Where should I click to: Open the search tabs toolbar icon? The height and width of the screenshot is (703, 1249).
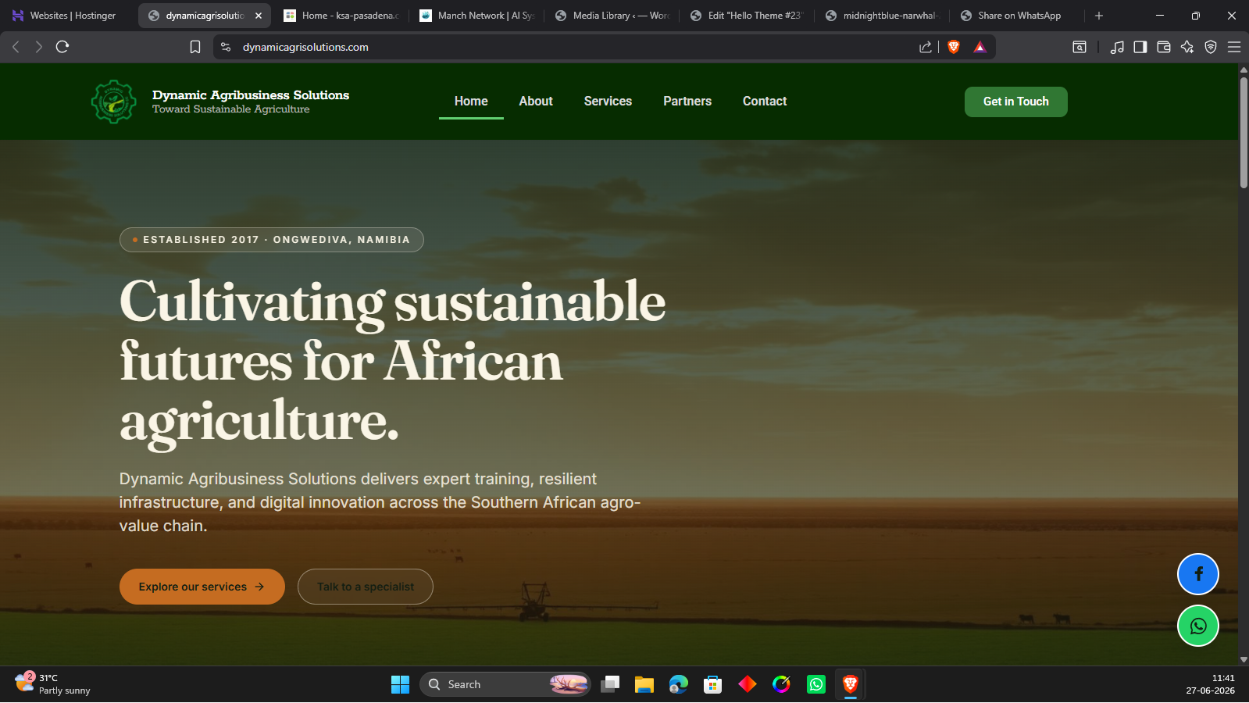click(1079, 47)
